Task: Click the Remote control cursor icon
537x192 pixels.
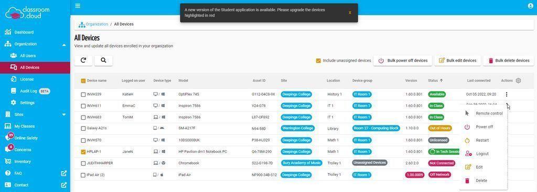Action: [x=467, y=114]
